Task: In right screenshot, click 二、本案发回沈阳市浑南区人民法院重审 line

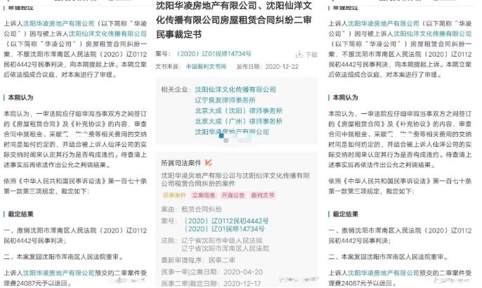Action: [x=389, y=256]
